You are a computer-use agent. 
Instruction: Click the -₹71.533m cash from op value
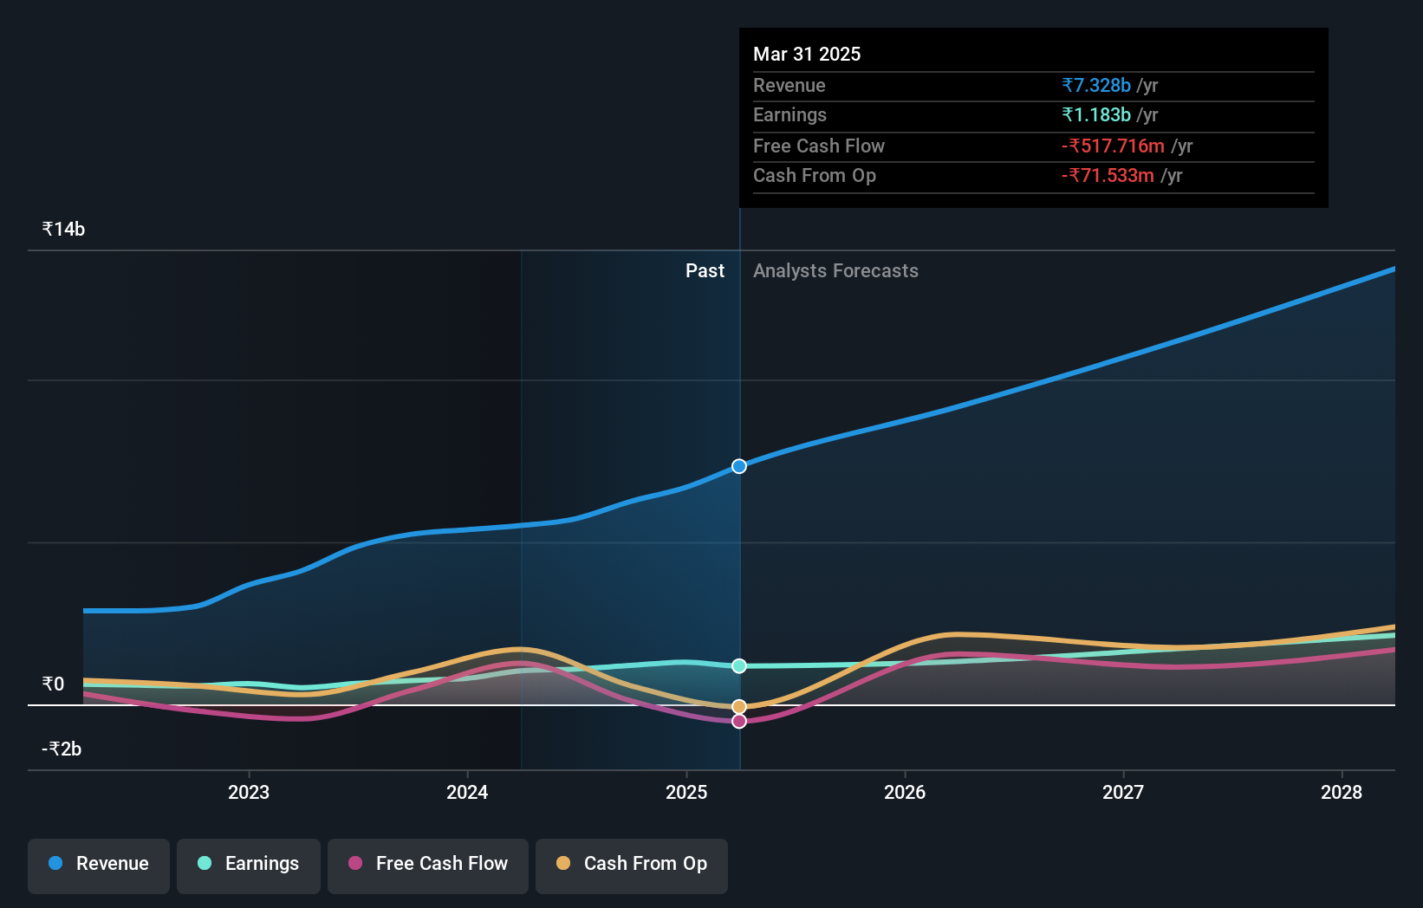1108,175
